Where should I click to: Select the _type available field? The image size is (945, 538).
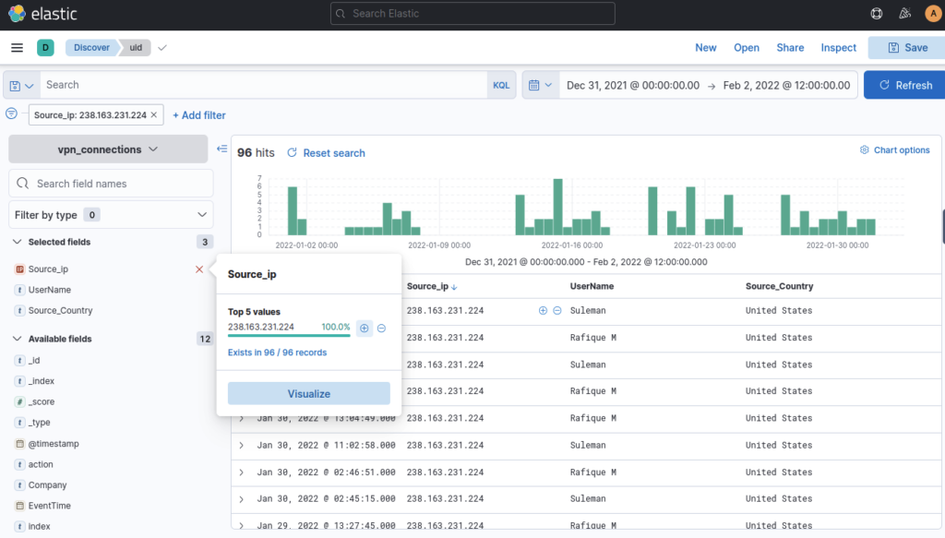point(39,423)
